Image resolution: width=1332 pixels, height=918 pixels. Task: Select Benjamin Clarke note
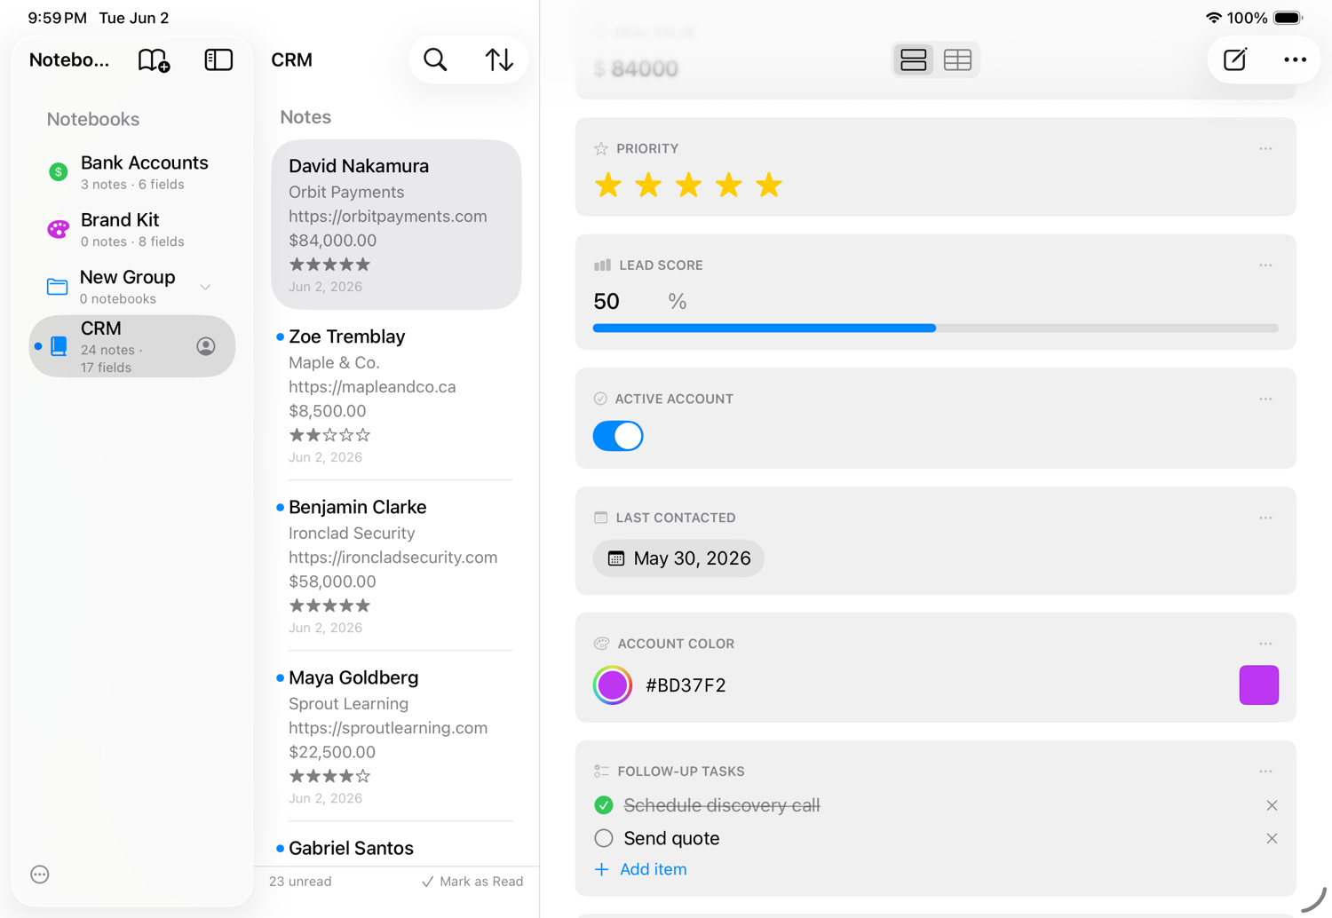tap(396, 566)
